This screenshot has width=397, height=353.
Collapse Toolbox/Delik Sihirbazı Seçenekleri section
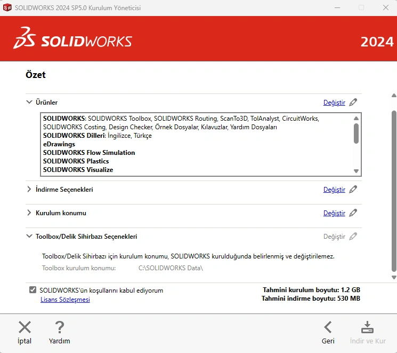pyautogui.click(x=29, y=236)
